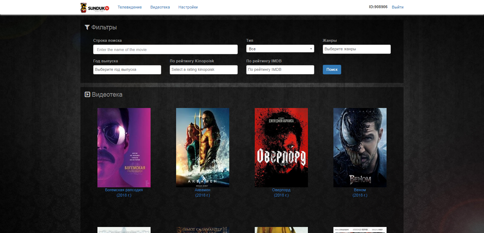Focus the movie name search field

tap(165, 50)
